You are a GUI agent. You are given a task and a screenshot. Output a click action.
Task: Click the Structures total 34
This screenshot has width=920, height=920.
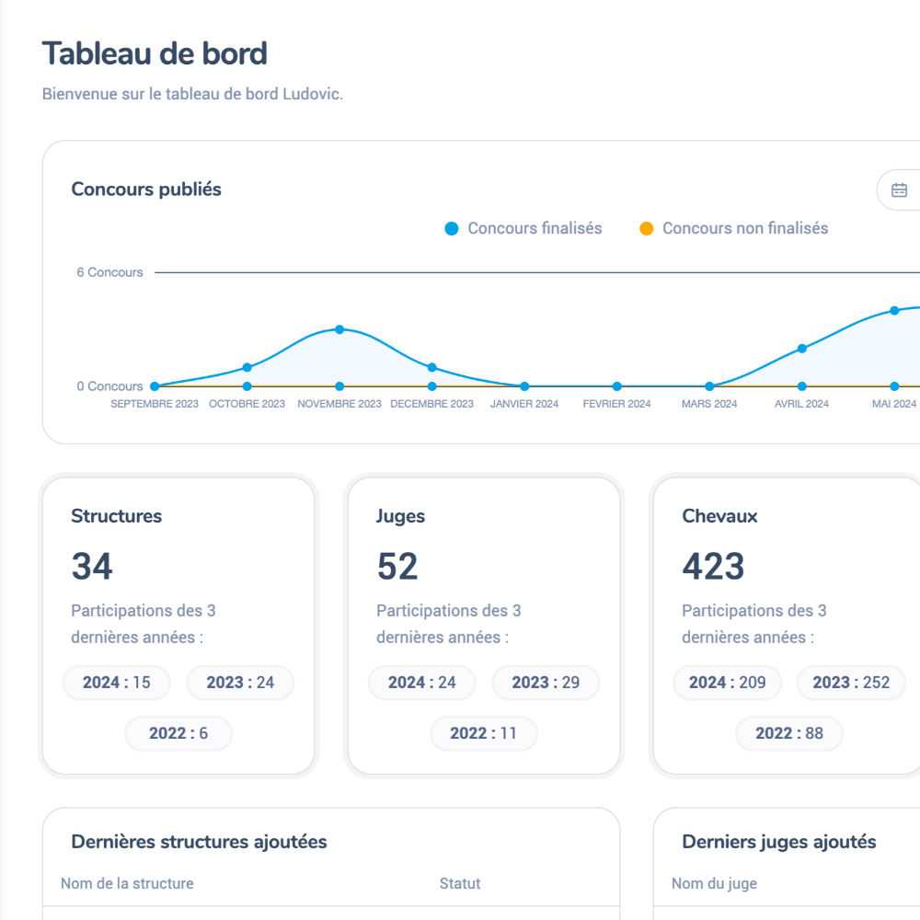92,566
